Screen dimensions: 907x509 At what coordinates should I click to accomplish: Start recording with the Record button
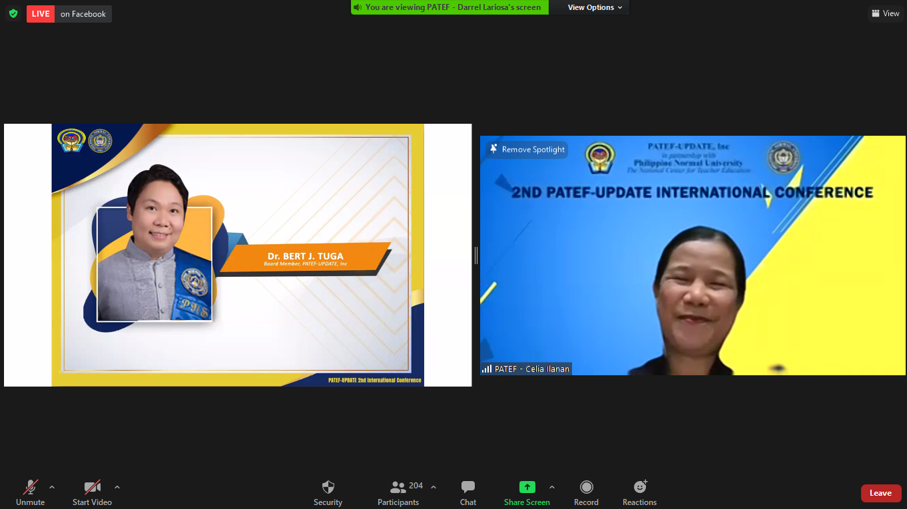(586, 493)
